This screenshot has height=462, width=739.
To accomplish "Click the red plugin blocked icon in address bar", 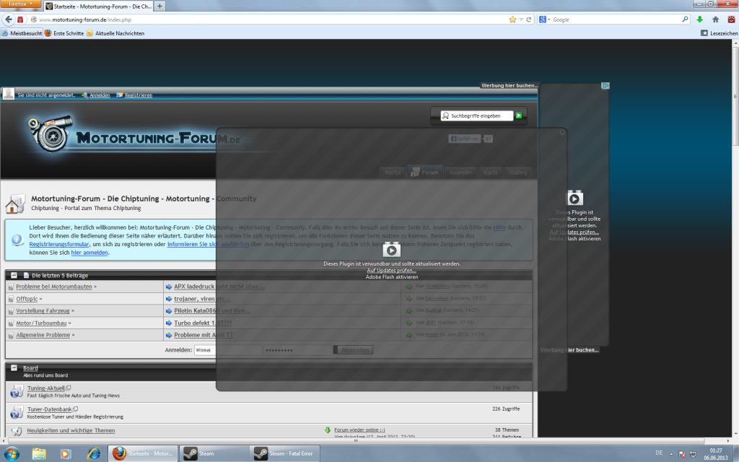I will 20,19.
